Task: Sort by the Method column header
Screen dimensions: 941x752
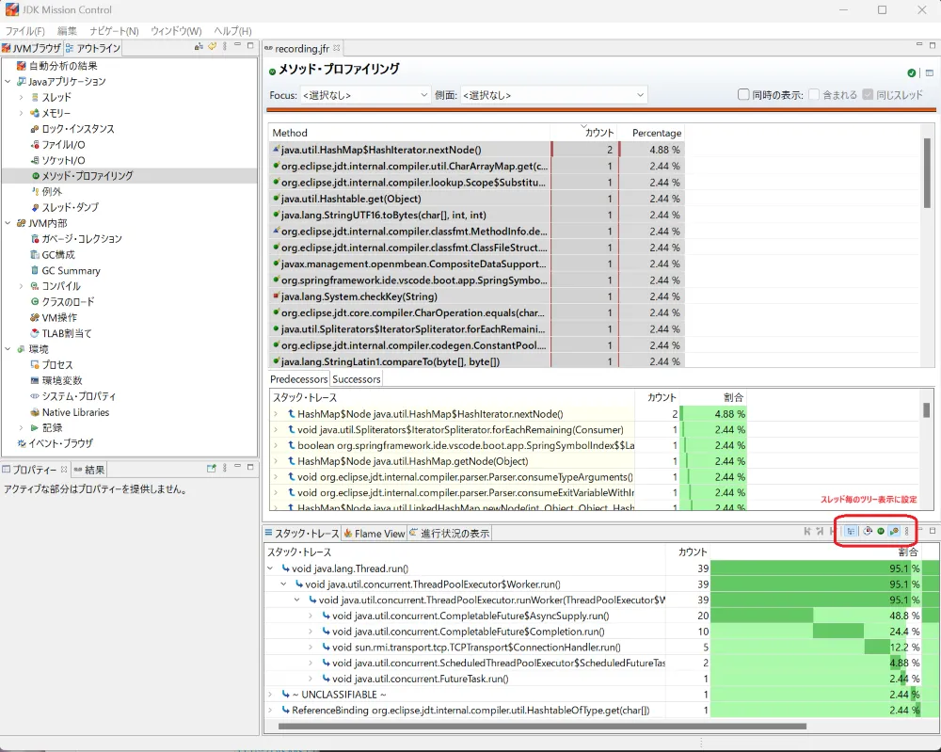Action: click(x=408, y=133)
